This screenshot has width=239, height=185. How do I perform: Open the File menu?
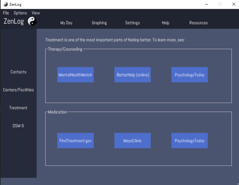tap(6, 13)
